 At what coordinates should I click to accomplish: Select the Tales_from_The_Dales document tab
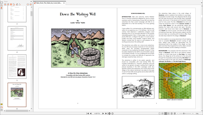tap(48, 3)
